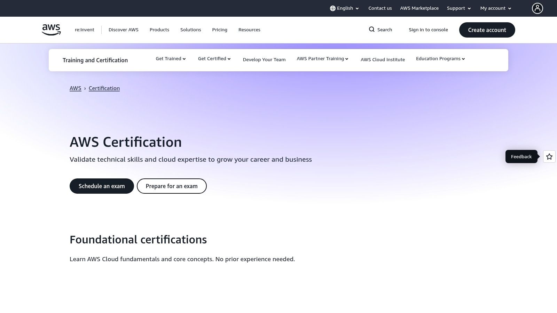Expand the Get Trained menu
This screenshot has width=557, height=313.
pos(170,58)
